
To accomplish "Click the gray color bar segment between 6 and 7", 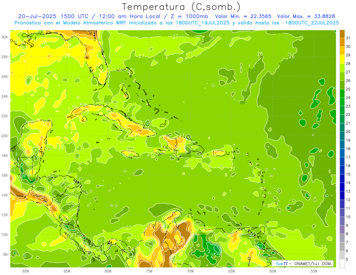I will 342,247.
